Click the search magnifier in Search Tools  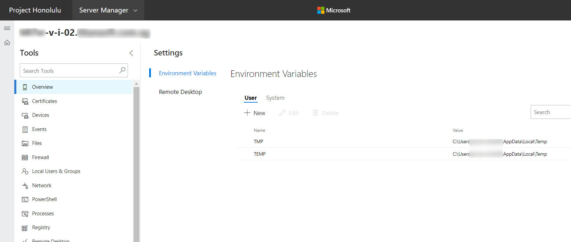122,70
